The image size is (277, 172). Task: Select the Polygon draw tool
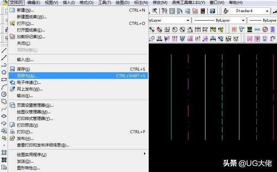pos(4,72)
